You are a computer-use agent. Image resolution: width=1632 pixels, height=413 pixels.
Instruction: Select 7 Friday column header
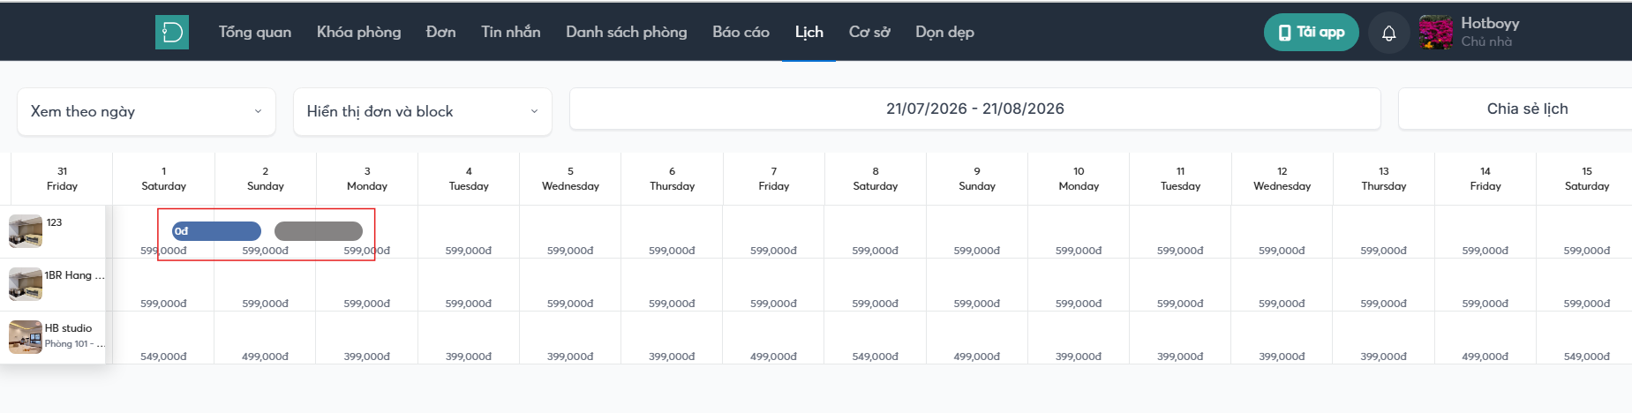pyautogui.click(x=774, y=178)
